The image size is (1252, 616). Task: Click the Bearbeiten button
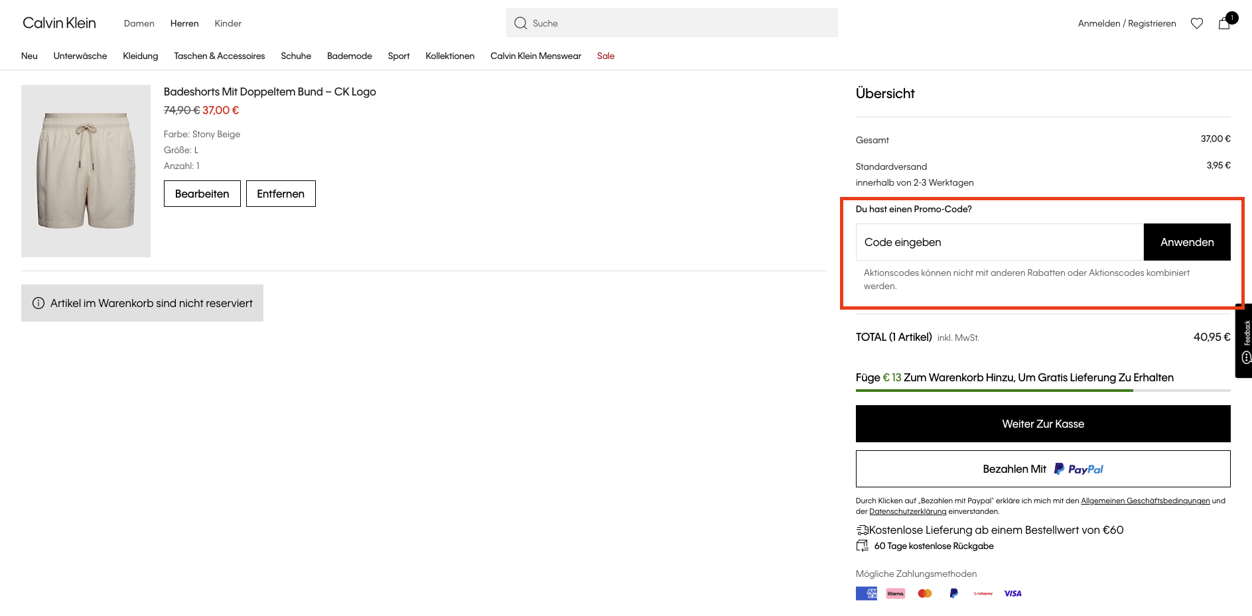(x=202, y=194)
